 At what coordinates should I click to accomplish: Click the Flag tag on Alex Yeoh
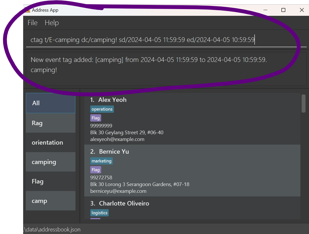tap(95, 118)
